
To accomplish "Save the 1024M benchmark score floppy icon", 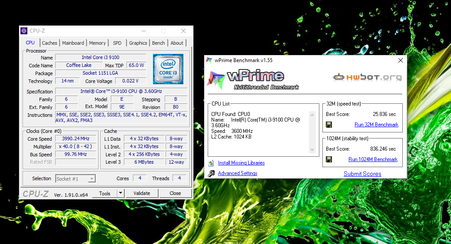I will [329, 159].
